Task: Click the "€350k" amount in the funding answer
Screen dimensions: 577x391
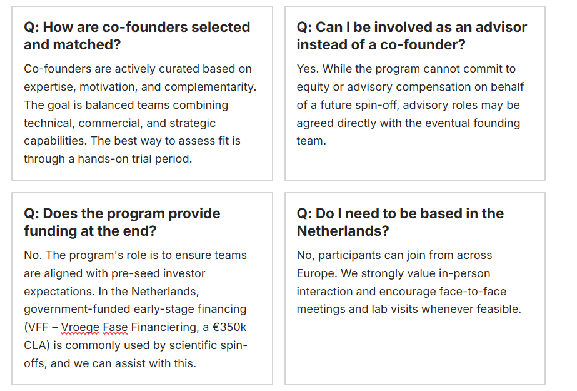Action: click(x=228, y=327)
